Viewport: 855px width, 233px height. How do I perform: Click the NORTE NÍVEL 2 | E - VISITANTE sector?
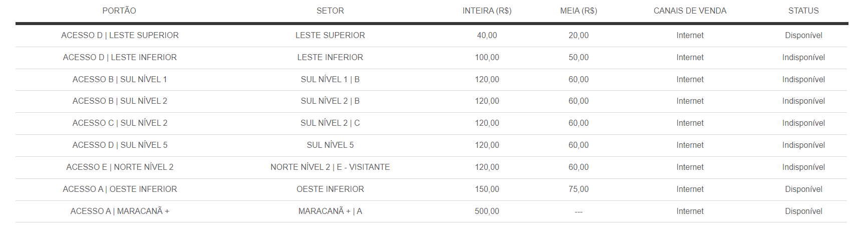pyautogui.click(x=330, y=167)
